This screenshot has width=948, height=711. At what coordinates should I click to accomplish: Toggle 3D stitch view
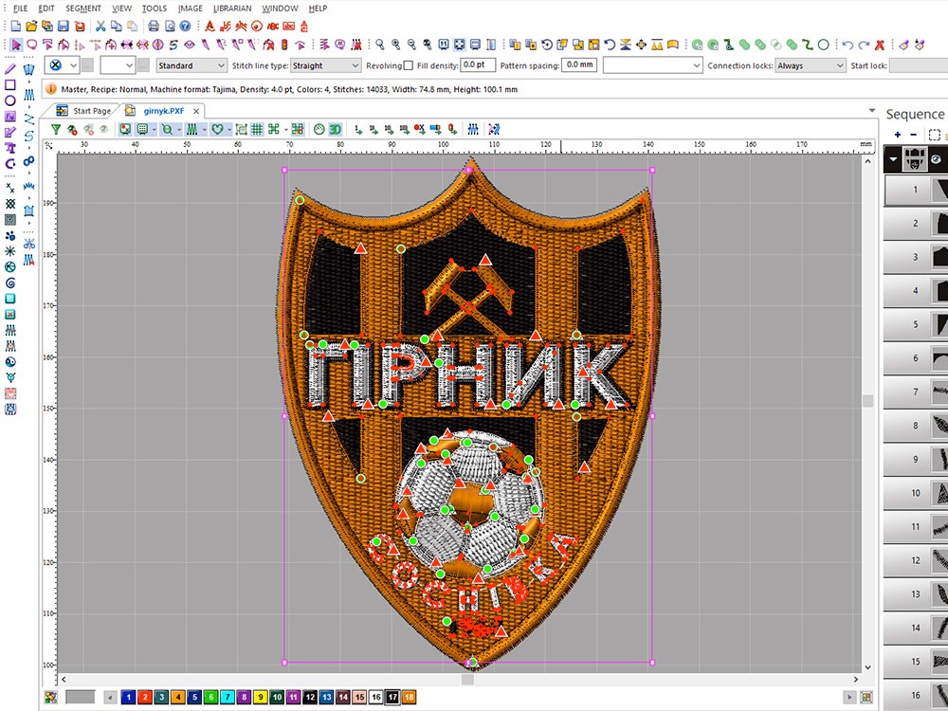pyautogui.click(x=335, y=129)
